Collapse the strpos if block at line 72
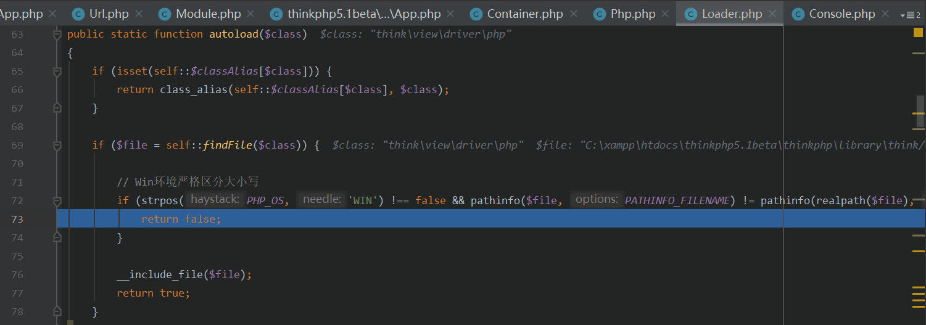 57,201
